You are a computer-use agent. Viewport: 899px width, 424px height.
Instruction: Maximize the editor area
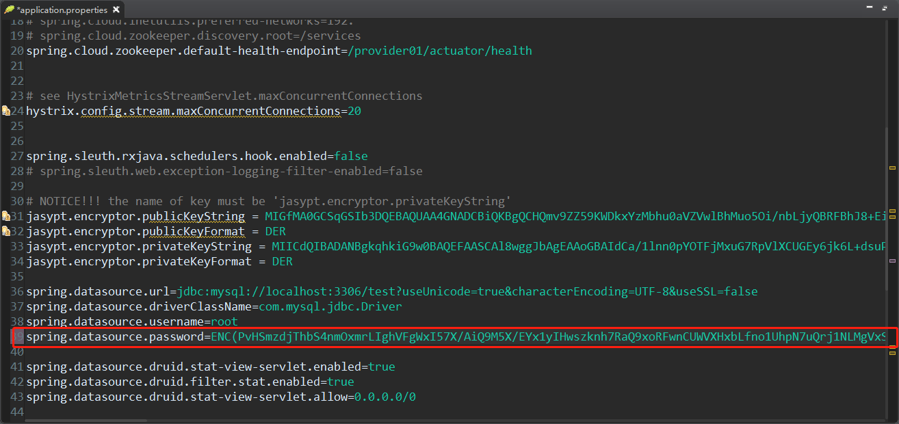[x=885, y=9]
